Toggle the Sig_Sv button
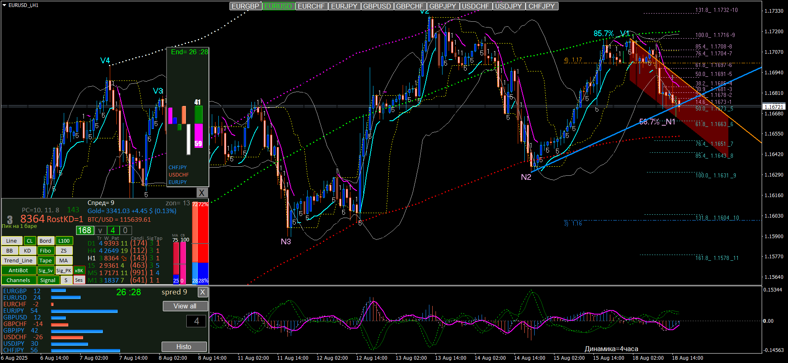Image resolution: width=788 pixels, height=363 pixels. click(x=45, y=270)
